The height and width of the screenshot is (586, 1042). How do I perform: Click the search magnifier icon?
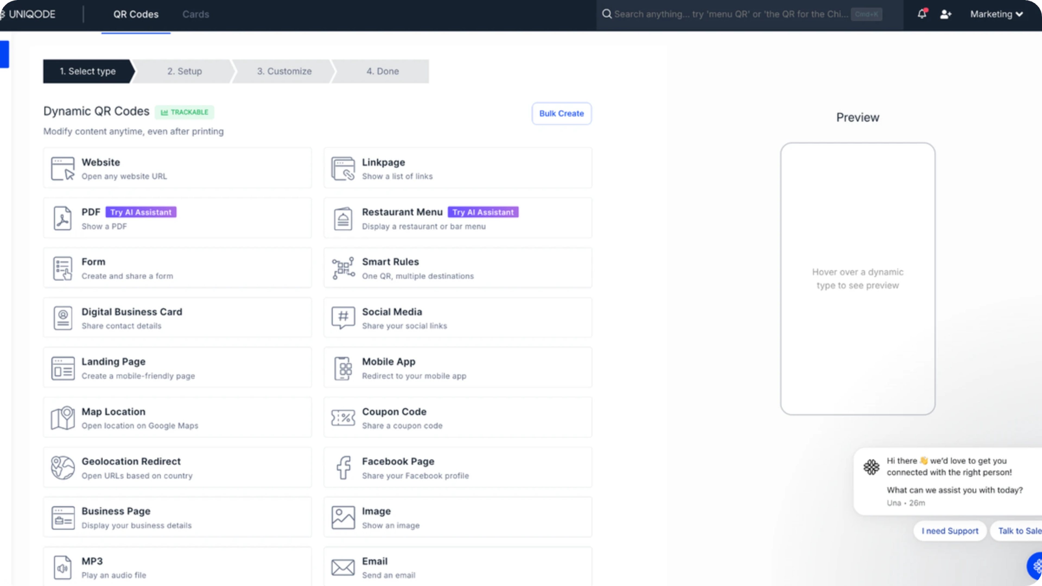pyautogui.click(x=607, y=14)
